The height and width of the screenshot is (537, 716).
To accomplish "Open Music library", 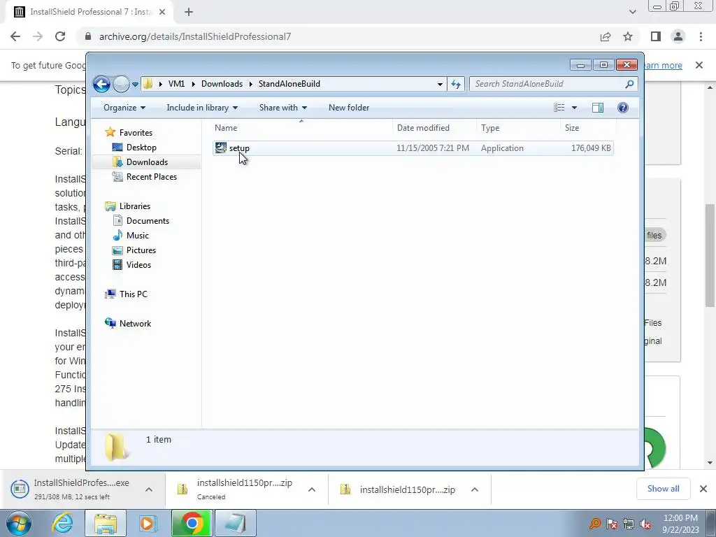I will pyautogui.click(x=138, y=236).
